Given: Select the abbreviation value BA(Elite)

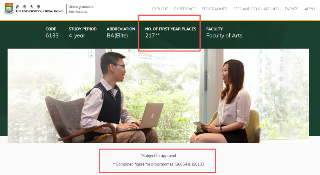Looking at the screenshot, I should [117, 36].
